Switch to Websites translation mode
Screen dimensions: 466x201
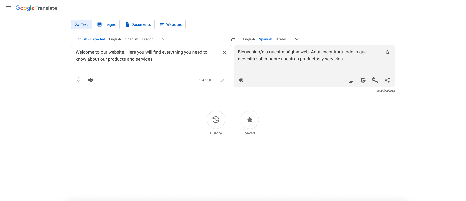[171, 24]
